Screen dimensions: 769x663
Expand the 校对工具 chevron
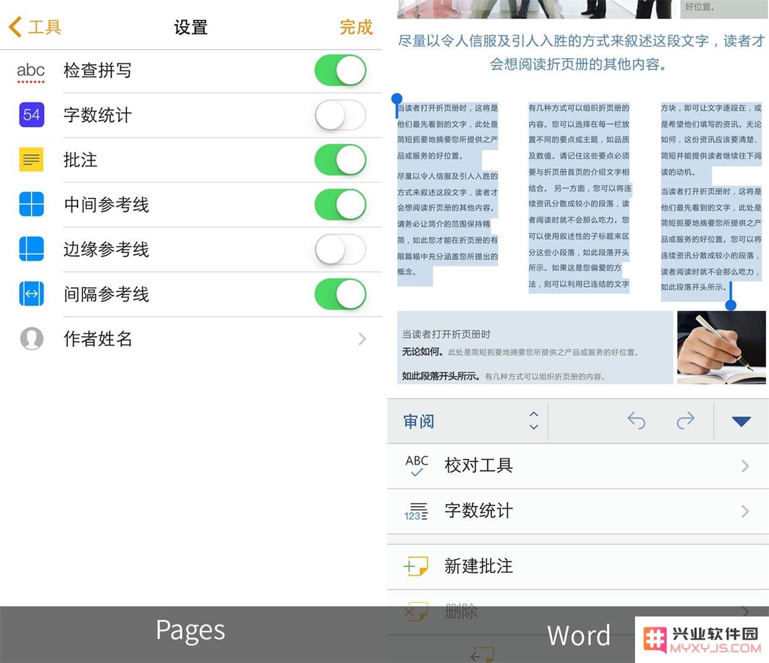(745, 466)
